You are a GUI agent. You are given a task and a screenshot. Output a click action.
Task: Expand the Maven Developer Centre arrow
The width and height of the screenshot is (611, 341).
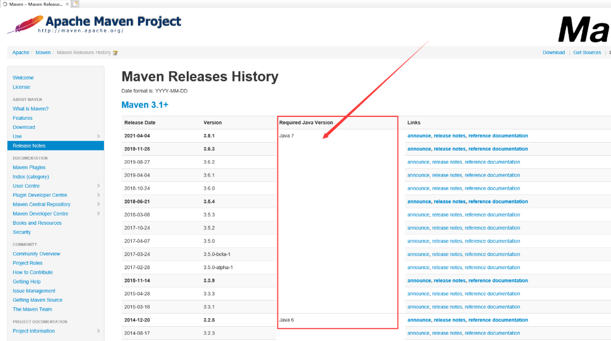99,214
